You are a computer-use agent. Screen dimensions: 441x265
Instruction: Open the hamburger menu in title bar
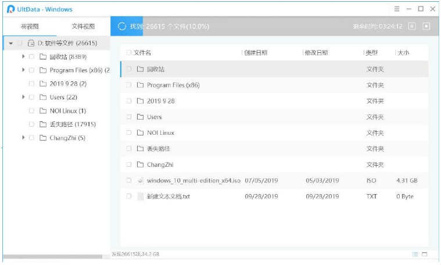[397, 9]
